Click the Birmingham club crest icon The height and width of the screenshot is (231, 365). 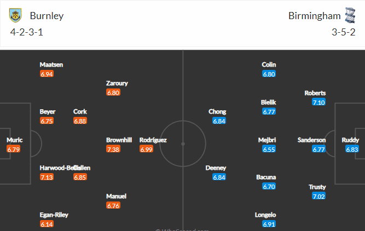coord(350,15)
